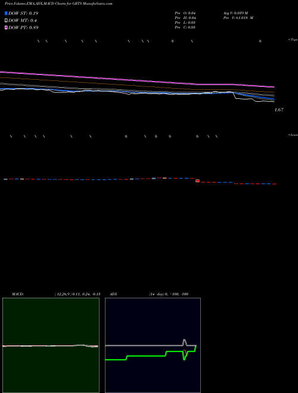Open the green MACD chart panel
298x393 pixels.
click(x=51, y=345)
